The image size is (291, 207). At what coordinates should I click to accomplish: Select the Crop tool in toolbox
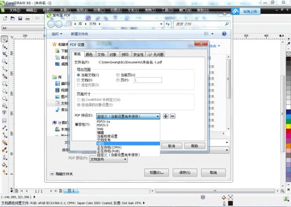pyautogui.click(x=4, y=54)
